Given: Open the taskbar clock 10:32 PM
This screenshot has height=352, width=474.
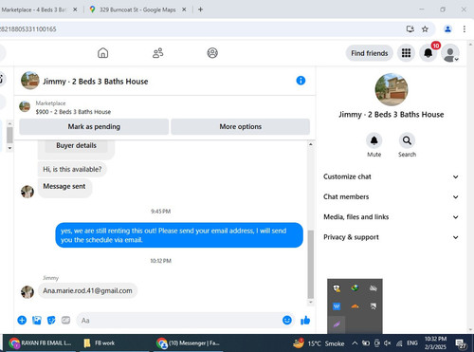Looking at the screenshot, I should [x=435, y=343].
